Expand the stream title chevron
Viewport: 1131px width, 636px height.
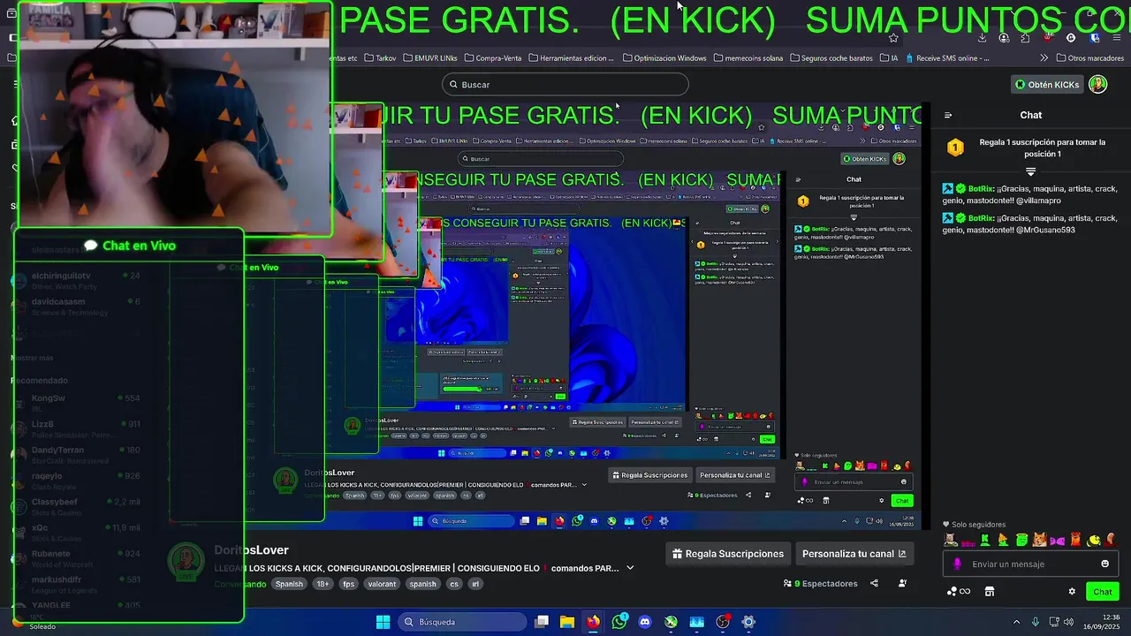click(x=630, y=568)
